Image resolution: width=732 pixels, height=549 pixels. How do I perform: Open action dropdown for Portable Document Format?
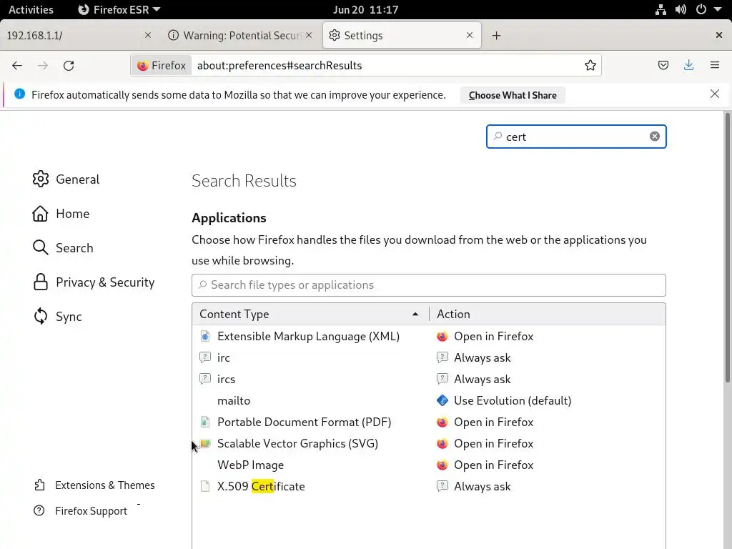(x=547, y=422)
